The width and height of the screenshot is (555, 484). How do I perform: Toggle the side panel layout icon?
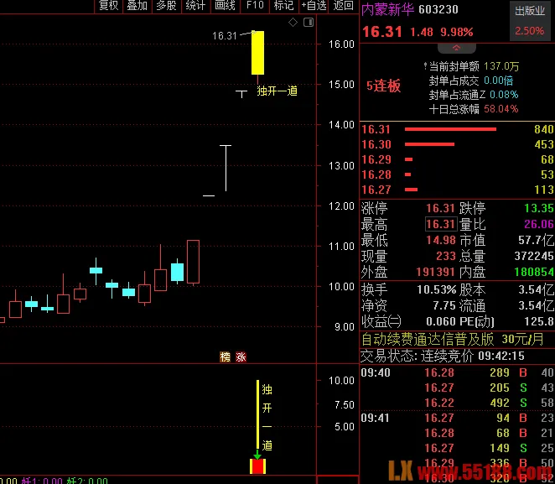(x=309, y=23)
